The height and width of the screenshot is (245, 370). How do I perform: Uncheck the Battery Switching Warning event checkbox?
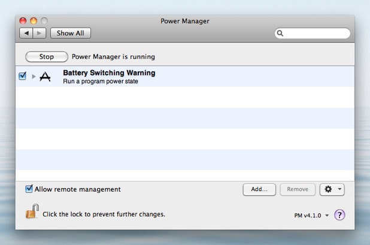23,76
